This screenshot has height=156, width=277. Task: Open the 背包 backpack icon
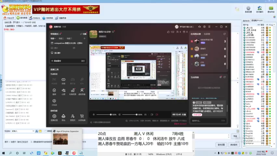point(63,116)
